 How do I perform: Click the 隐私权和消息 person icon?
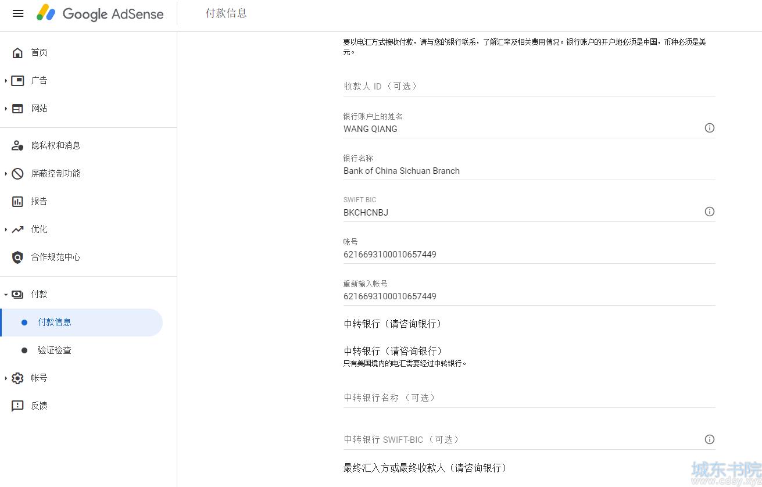point(17,146)
